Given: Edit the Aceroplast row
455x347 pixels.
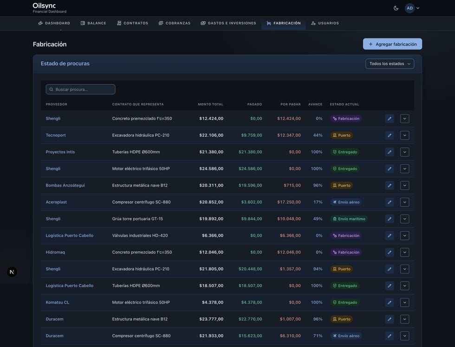Looking at the screenshot, I should [390, 202].
